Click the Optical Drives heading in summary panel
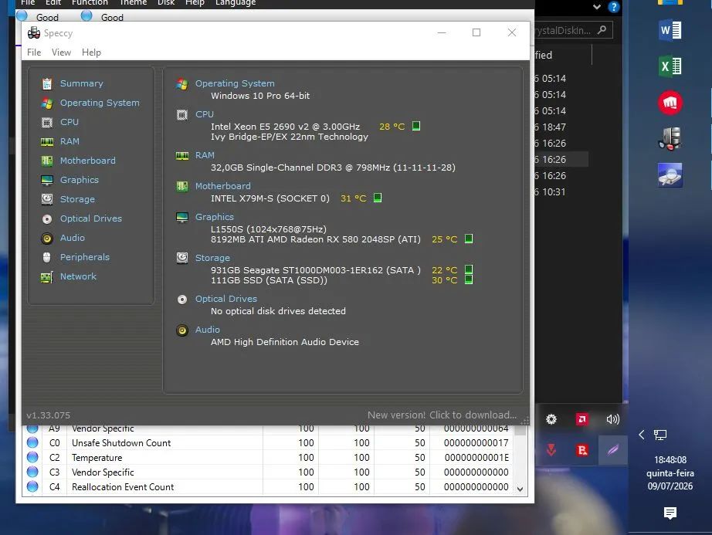Image resolution: width=712 pixels, height=535 pixels. click(x=226, y=299)
